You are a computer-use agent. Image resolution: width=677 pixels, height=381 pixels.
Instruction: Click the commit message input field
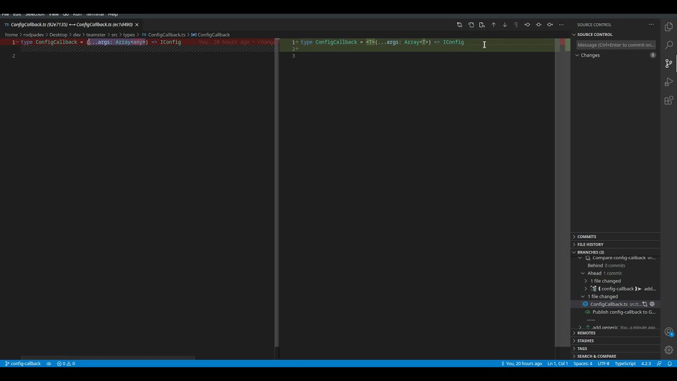tap(616, 45)
